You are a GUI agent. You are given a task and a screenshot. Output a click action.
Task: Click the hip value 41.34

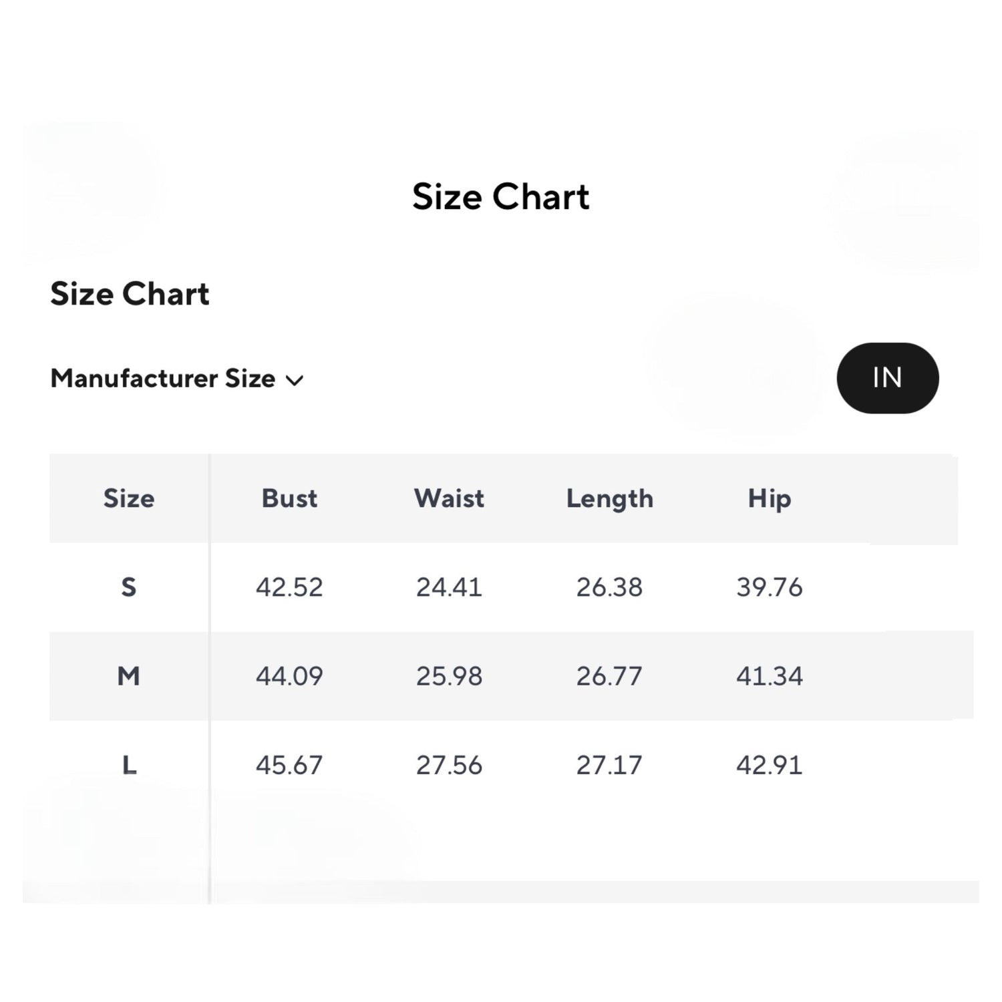pos(770,676)
